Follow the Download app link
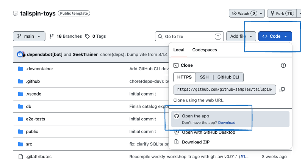The height and width of the screenshot is (165, 305). pyautogui.click(x=227, y=123)
